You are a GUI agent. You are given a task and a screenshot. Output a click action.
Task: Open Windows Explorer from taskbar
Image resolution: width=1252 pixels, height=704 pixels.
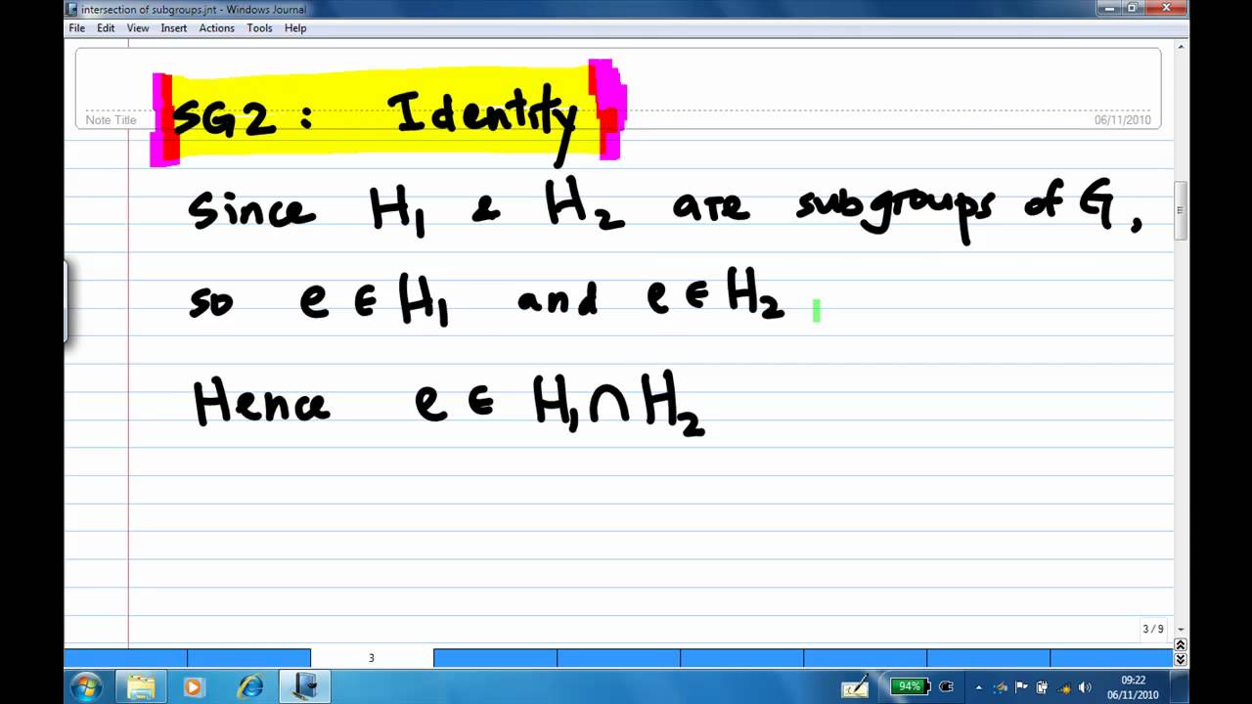(x=141, y=687)
